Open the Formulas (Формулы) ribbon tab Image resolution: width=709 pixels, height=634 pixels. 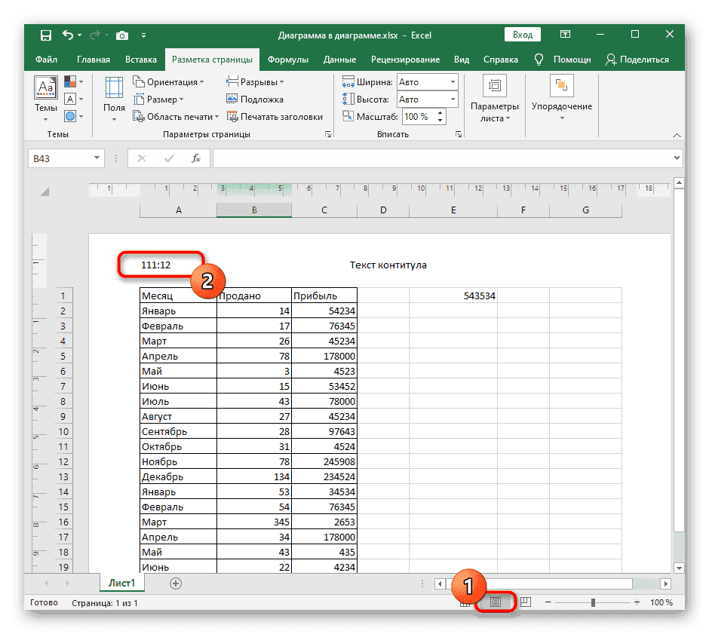(x=287, y=60)
